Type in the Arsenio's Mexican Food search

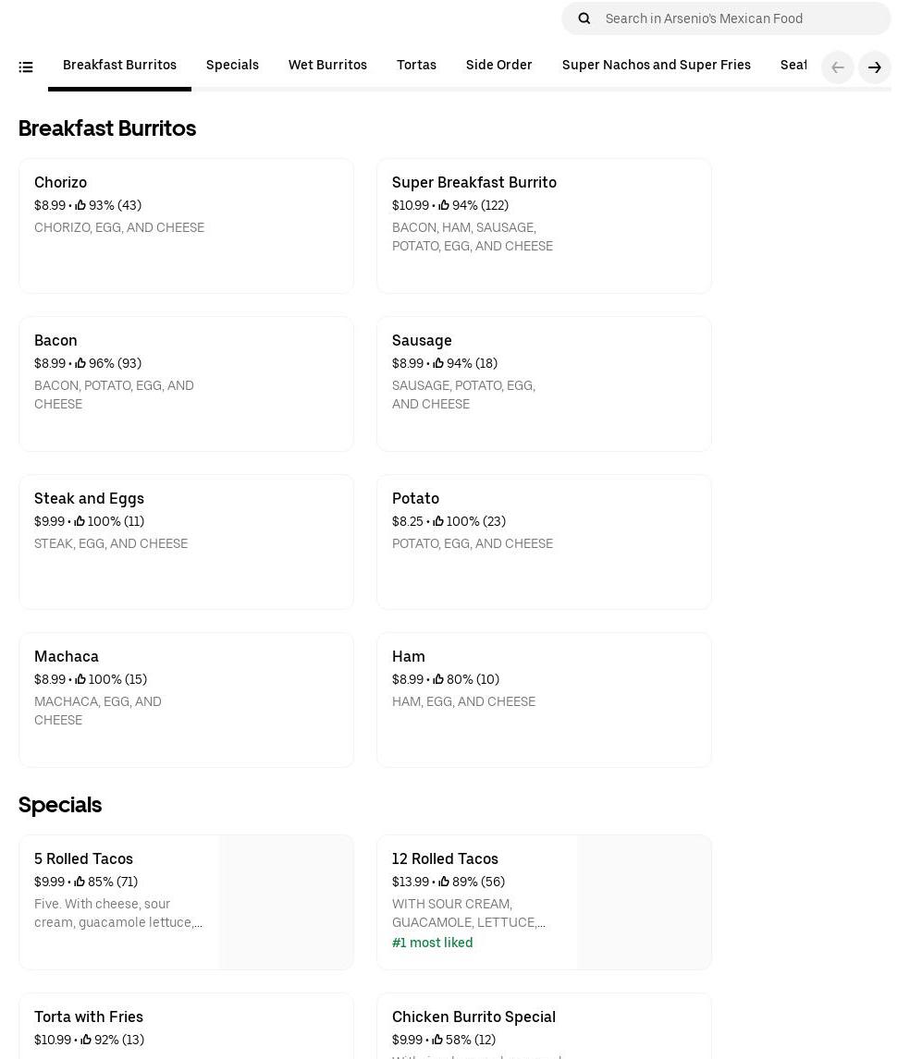[740, 18]
